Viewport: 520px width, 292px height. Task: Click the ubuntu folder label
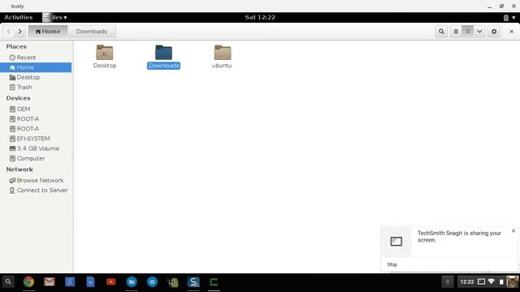(222, 66)
